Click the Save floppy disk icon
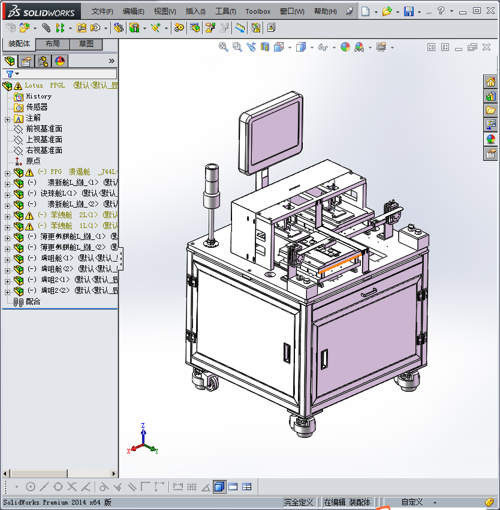Screen dimensions: 500x510 tap(409, 11)
